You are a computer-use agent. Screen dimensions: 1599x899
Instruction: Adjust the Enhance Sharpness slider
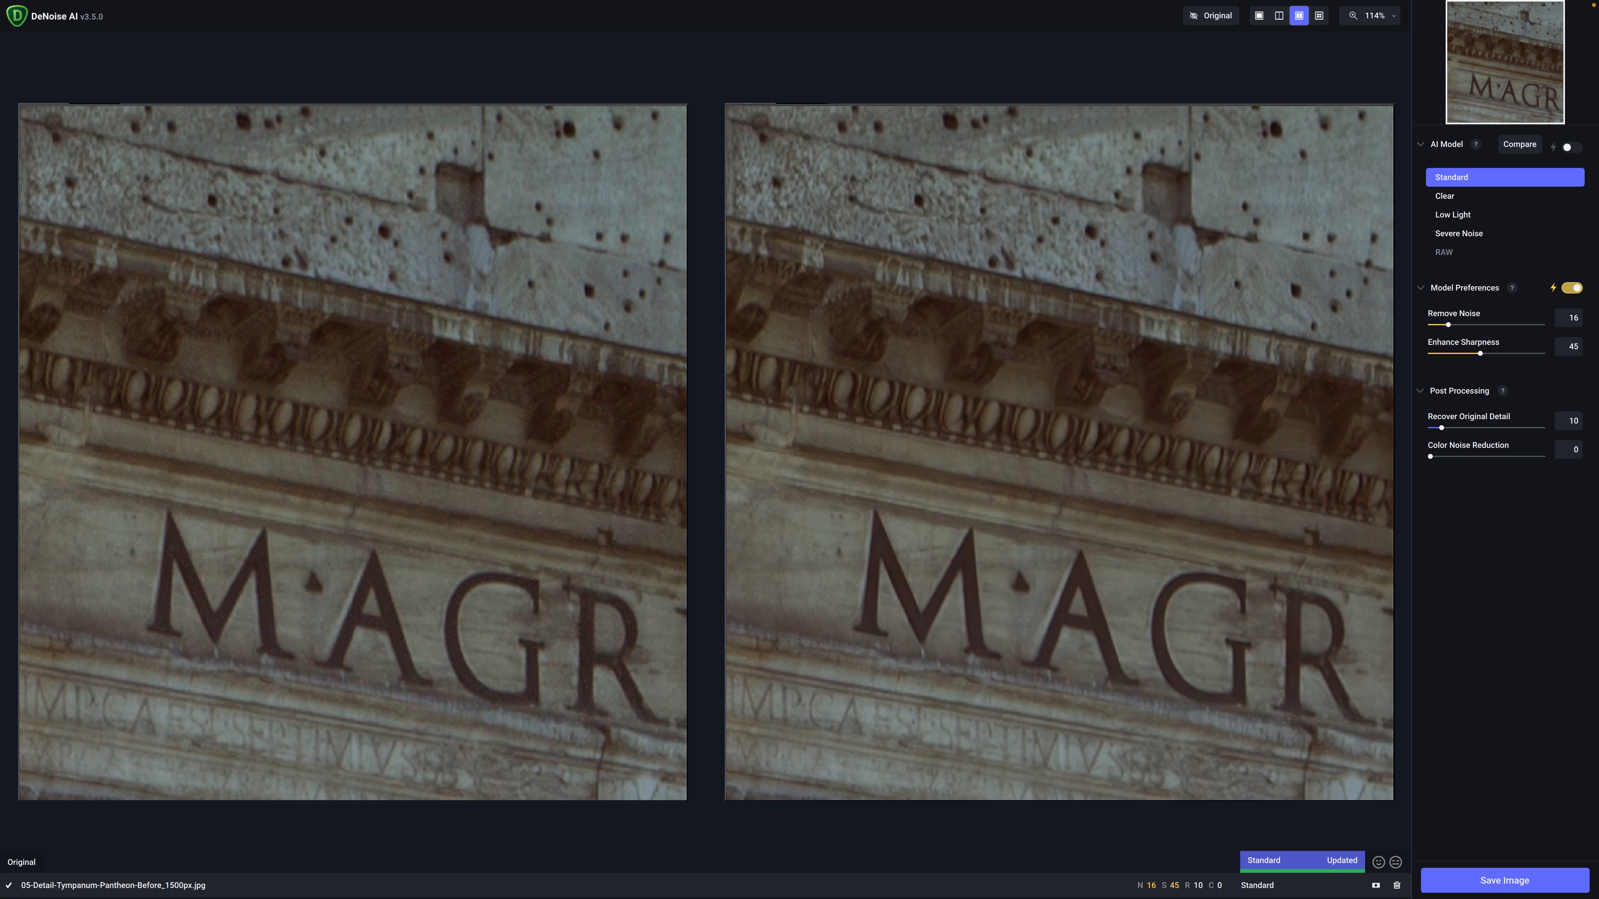1480,353
